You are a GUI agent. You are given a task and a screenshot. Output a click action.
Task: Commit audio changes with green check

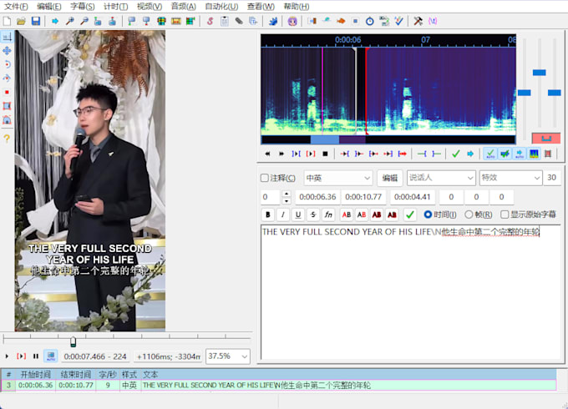point(456,154)
